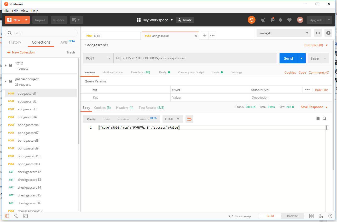Open the File menu
337x222 pixels.
[6, 11]
